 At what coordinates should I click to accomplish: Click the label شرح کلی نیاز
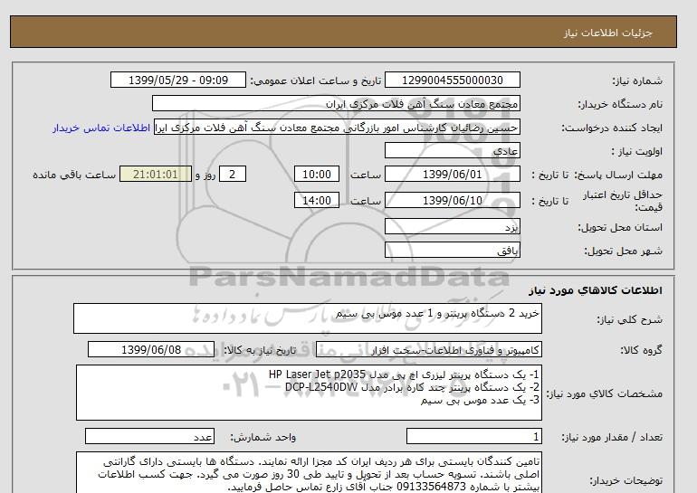629,319
